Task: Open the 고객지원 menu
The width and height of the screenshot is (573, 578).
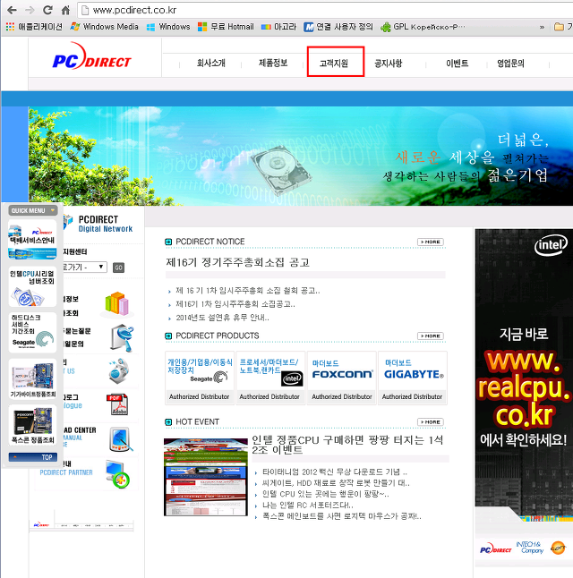Action: point(334,64)
